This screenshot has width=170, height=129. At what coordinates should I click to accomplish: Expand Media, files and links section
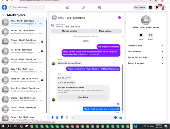tap(146, 57)
